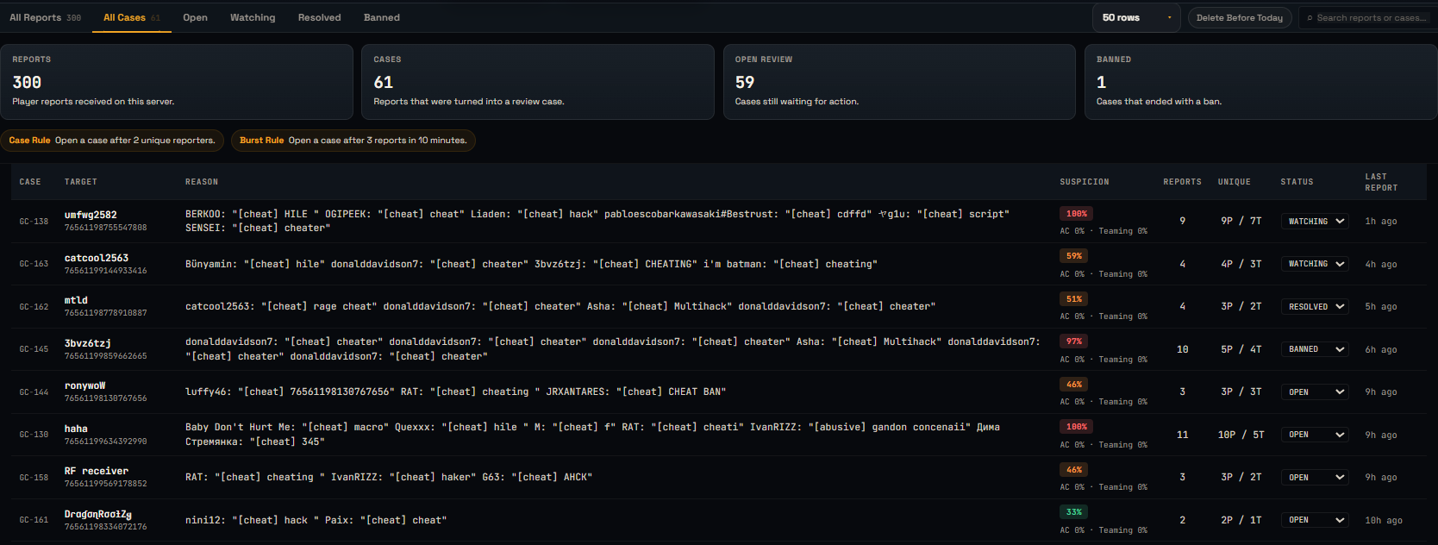Click Steam ID 76561198755547808
Screen dimensions: 1438x545
click(105, 228)
